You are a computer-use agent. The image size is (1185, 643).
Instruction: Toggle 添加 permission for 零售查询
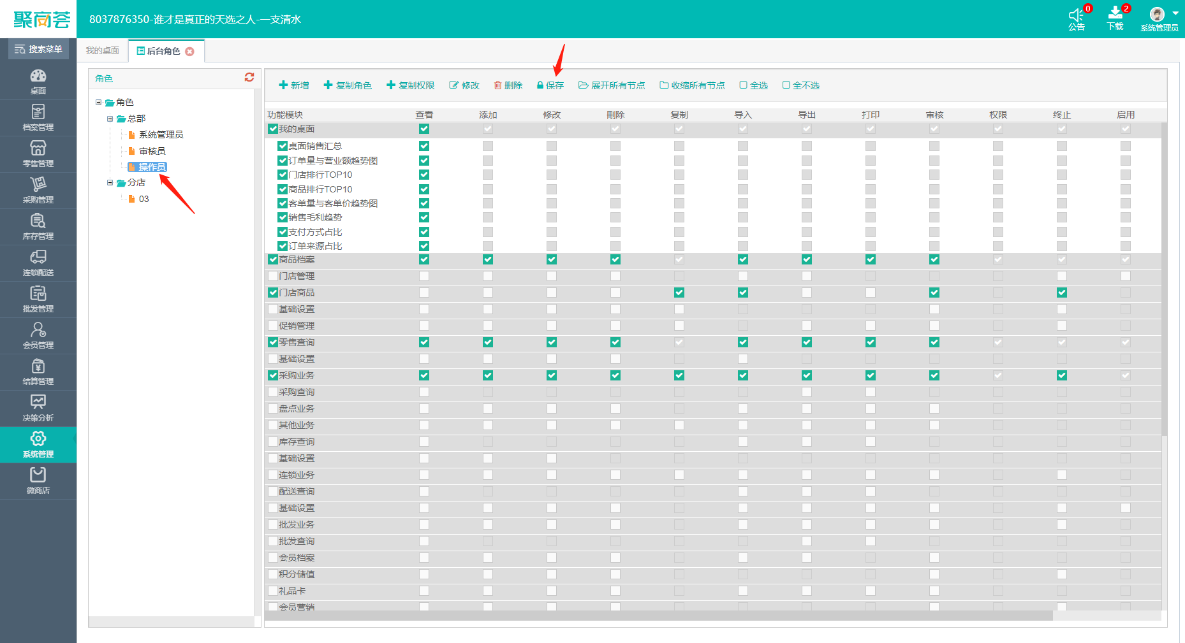click(x=488, y=342)
